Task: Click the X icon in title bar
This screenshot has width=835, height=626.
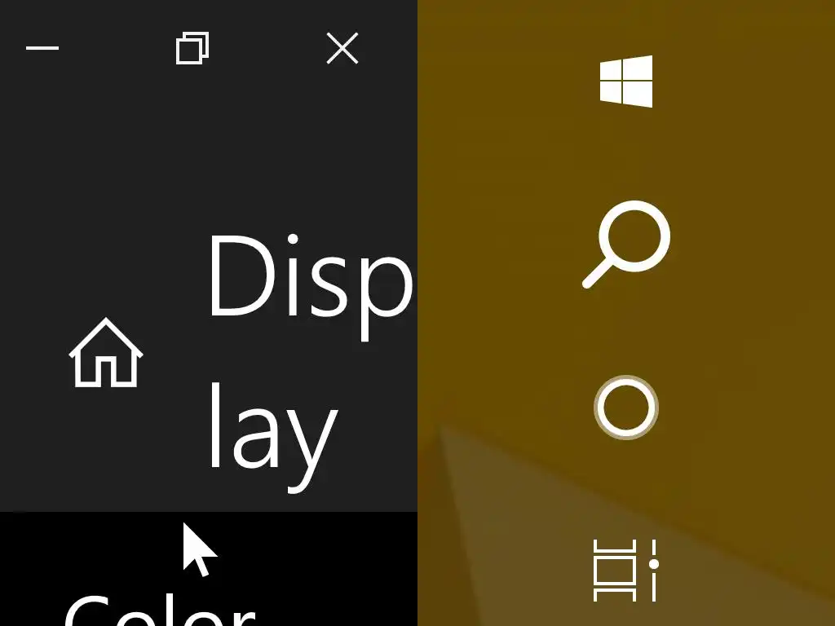Action: [x=342, y=48]
